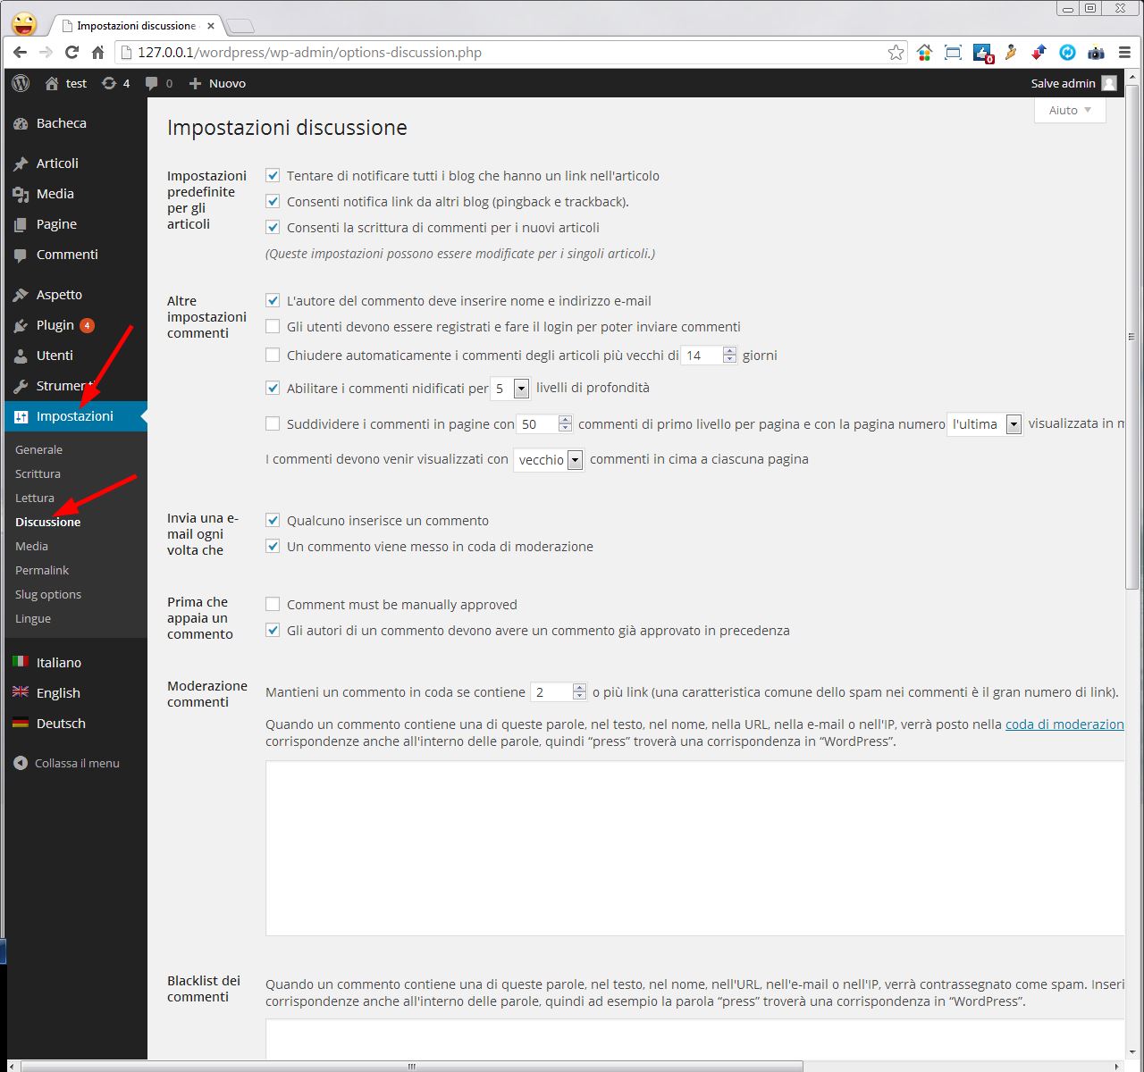Open the nesting depth dropdown showing 5
The width and height of the screenshot is (1144, 1072).
tap(510, 389)
